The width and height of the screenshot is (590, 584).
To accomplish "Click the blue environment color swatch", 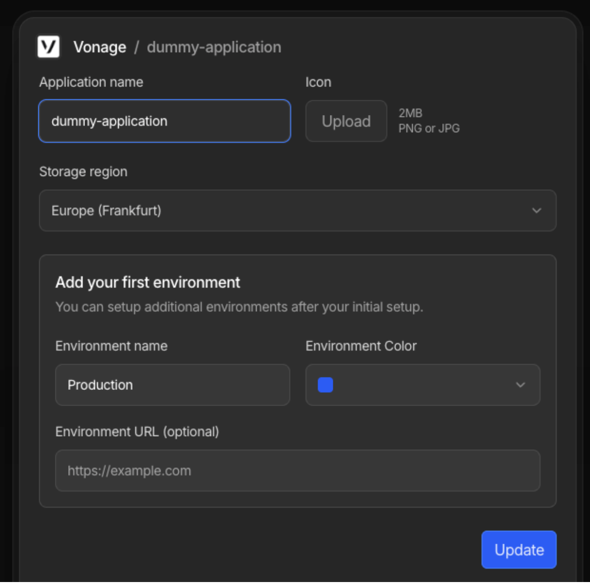I will coord(325,385).
